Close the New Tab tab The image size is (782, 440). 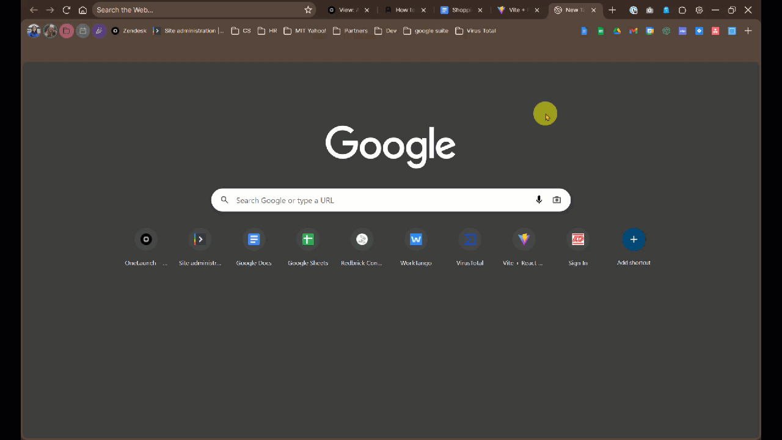click(593, 10)
